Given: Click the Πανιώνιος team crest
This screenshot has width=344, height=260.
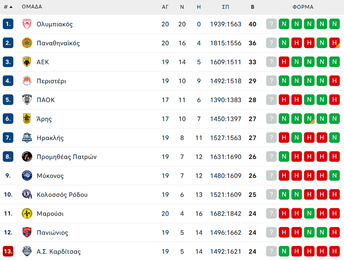Looking at the screenshot, I should (27, 232).
